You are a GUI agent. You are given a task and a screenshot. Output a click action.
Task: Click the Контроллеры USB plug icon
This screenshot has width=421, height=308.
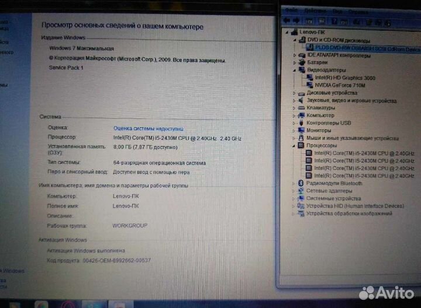click(x=301, y=123)
